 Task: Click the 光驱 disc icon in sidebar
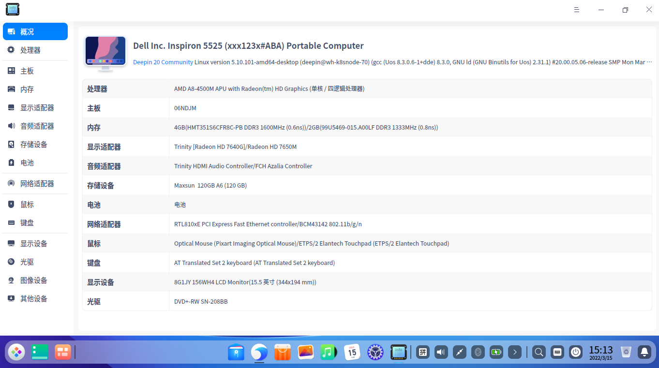click(11, 262)
